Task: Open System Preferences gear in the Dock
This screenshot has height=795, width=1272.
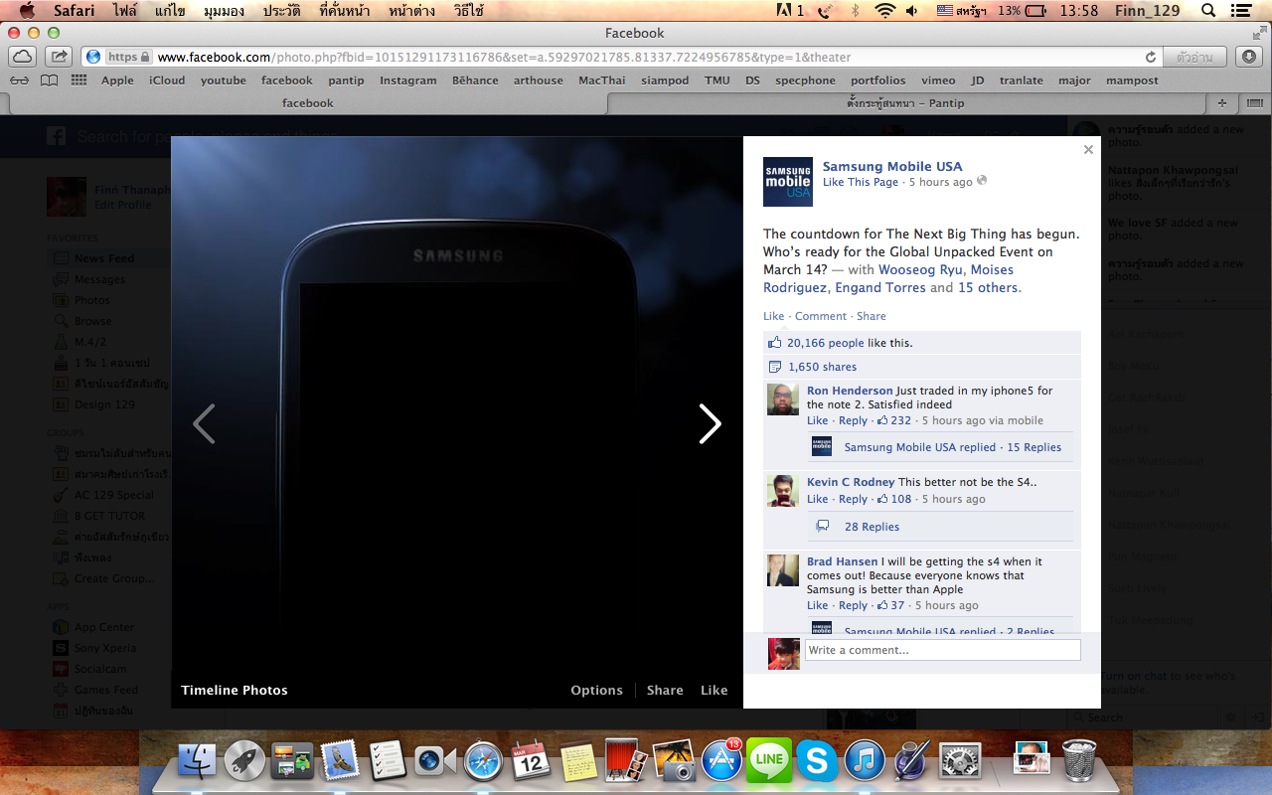Action: coord(960,761)
